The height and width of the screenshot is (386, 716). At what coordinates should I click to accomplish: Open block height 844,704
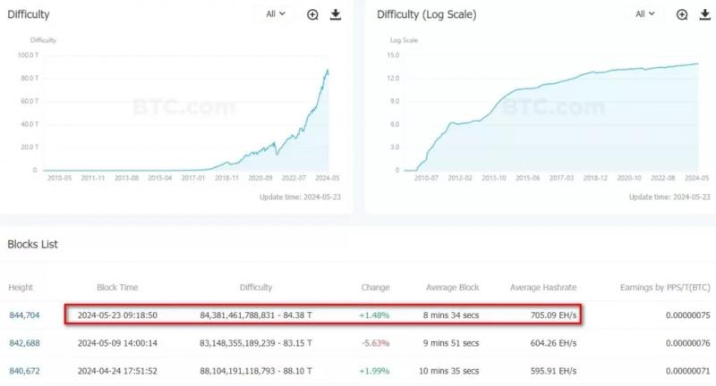pyautogui.click(x=24, y=315)
